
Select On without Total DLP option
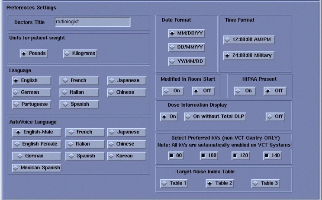(x=221, y=117)
